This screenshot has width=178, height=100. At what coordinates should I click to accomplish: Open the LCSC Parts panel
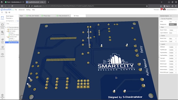click(x=2, y=41)
